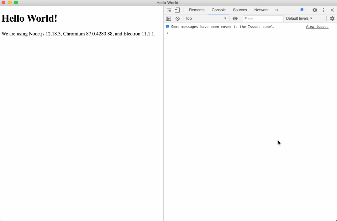Follow the View issues link
The height and width of the screenshot is (221, 337).
[x=317, y=27]
